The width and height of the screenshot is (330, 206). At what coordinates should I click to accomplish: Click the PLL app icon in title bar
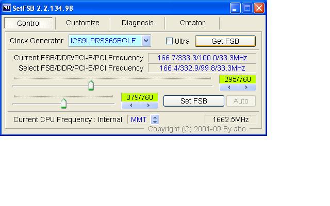point(7,8)
